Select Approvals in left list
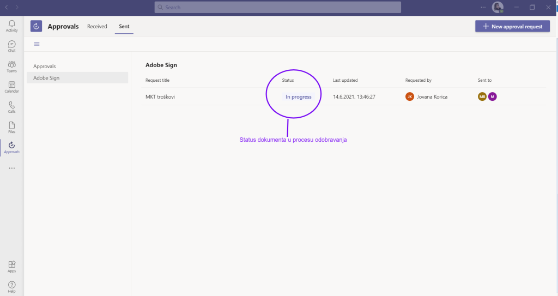This screenshot has width=558, height=296. coord(45,66)
